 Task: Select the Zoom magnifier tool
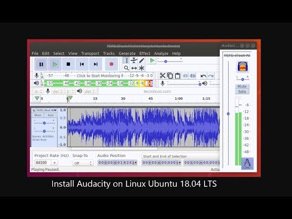click(127, 68)
